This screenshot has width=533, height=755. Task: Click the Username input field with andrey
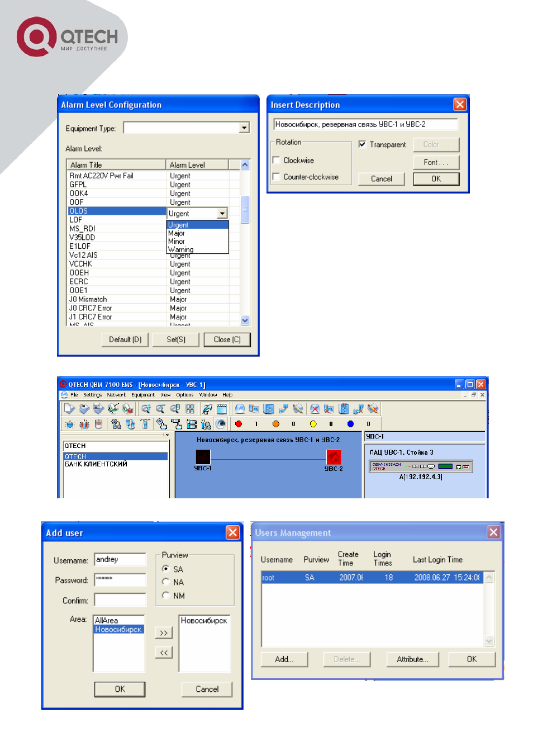[120, 559]
